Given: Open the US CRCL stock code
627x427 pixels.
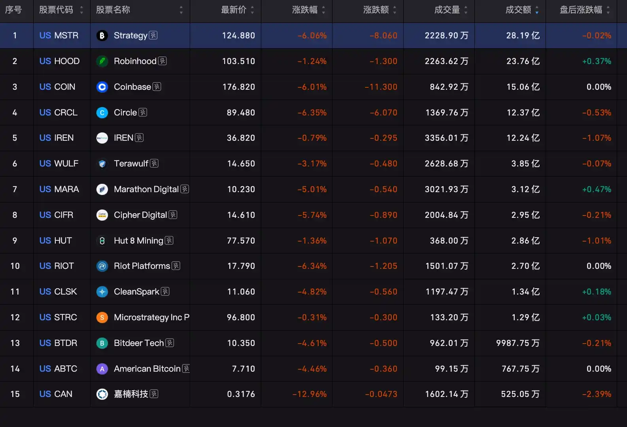Looking at the screenshot, I should tap(59, 113).
